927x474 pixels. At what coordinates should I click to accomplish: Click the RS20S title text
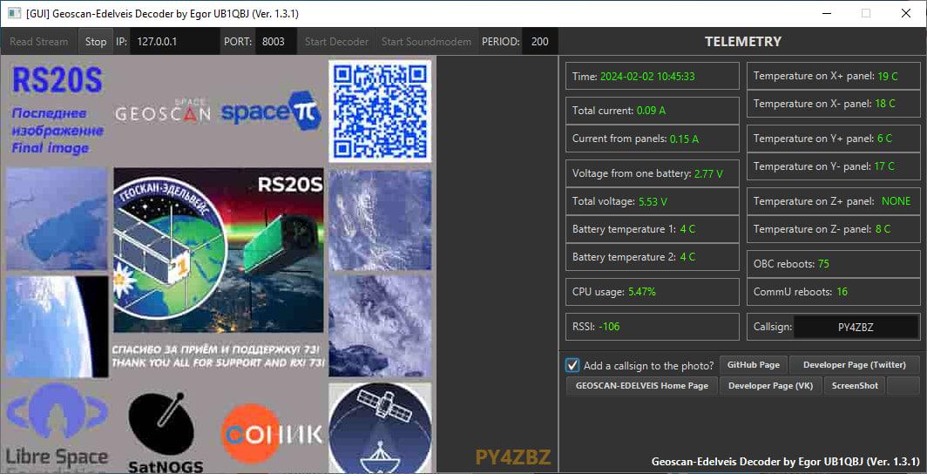click(58, 80)
